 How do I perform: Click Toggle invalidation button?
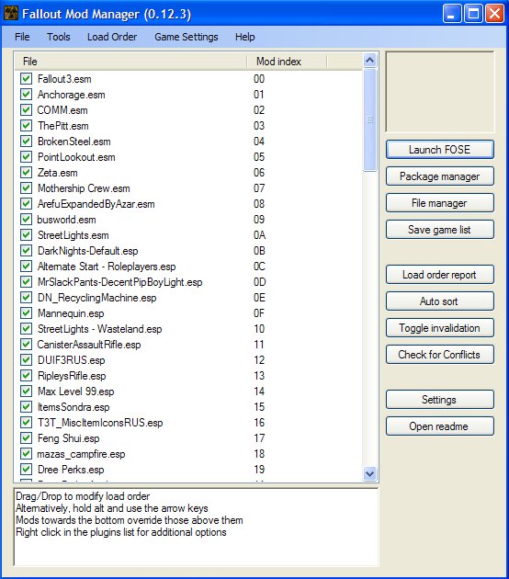[439, 328]
